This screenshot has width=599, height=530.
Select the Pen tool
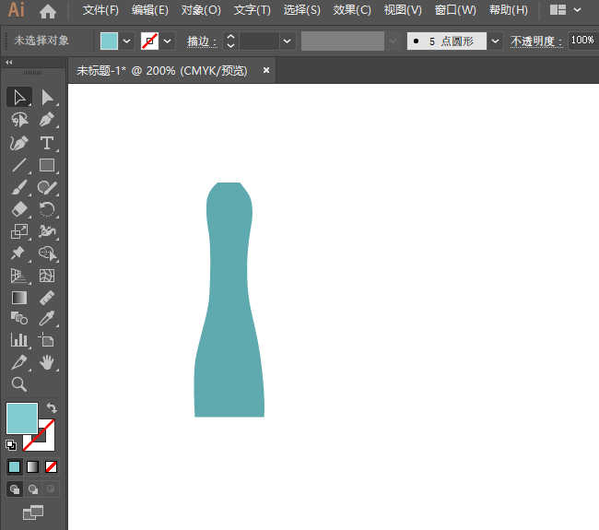47,120
